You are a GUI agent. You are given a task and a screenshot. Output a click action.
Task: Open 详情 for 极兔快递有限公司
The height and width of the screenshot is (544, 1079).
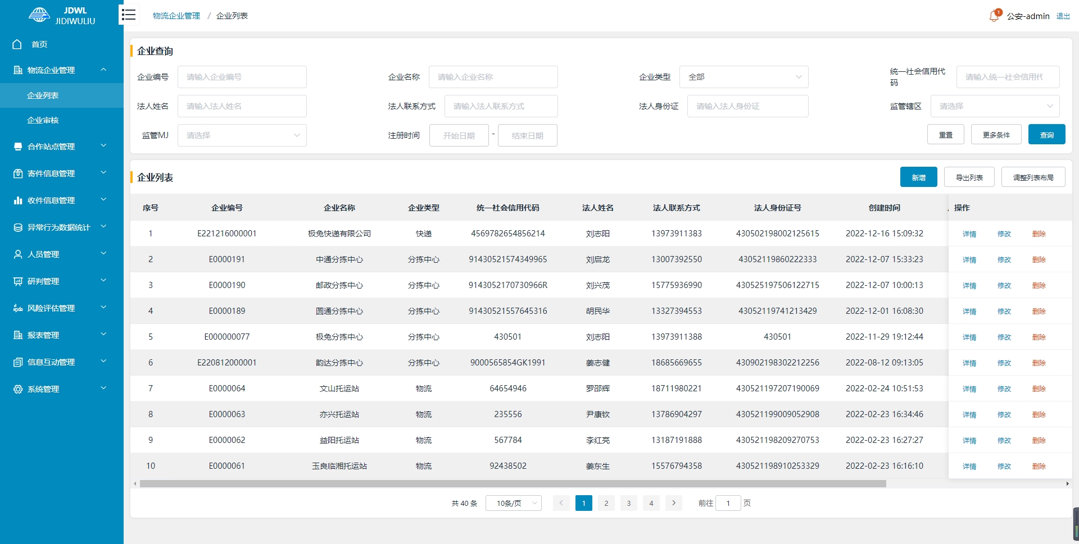point(969,234)
